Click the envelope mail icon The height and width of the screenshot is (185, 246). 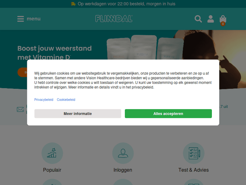(20, 109)
